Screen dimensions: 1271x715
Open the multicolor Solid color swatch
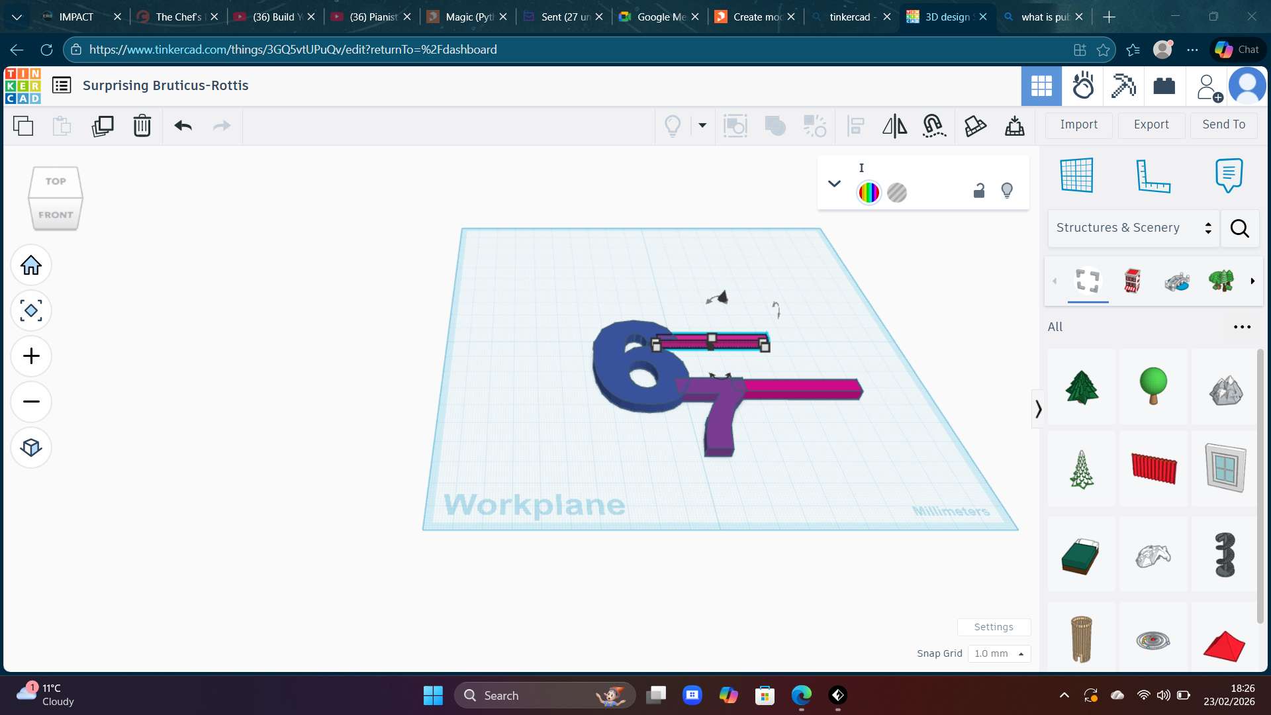click(x=869, y=193)
